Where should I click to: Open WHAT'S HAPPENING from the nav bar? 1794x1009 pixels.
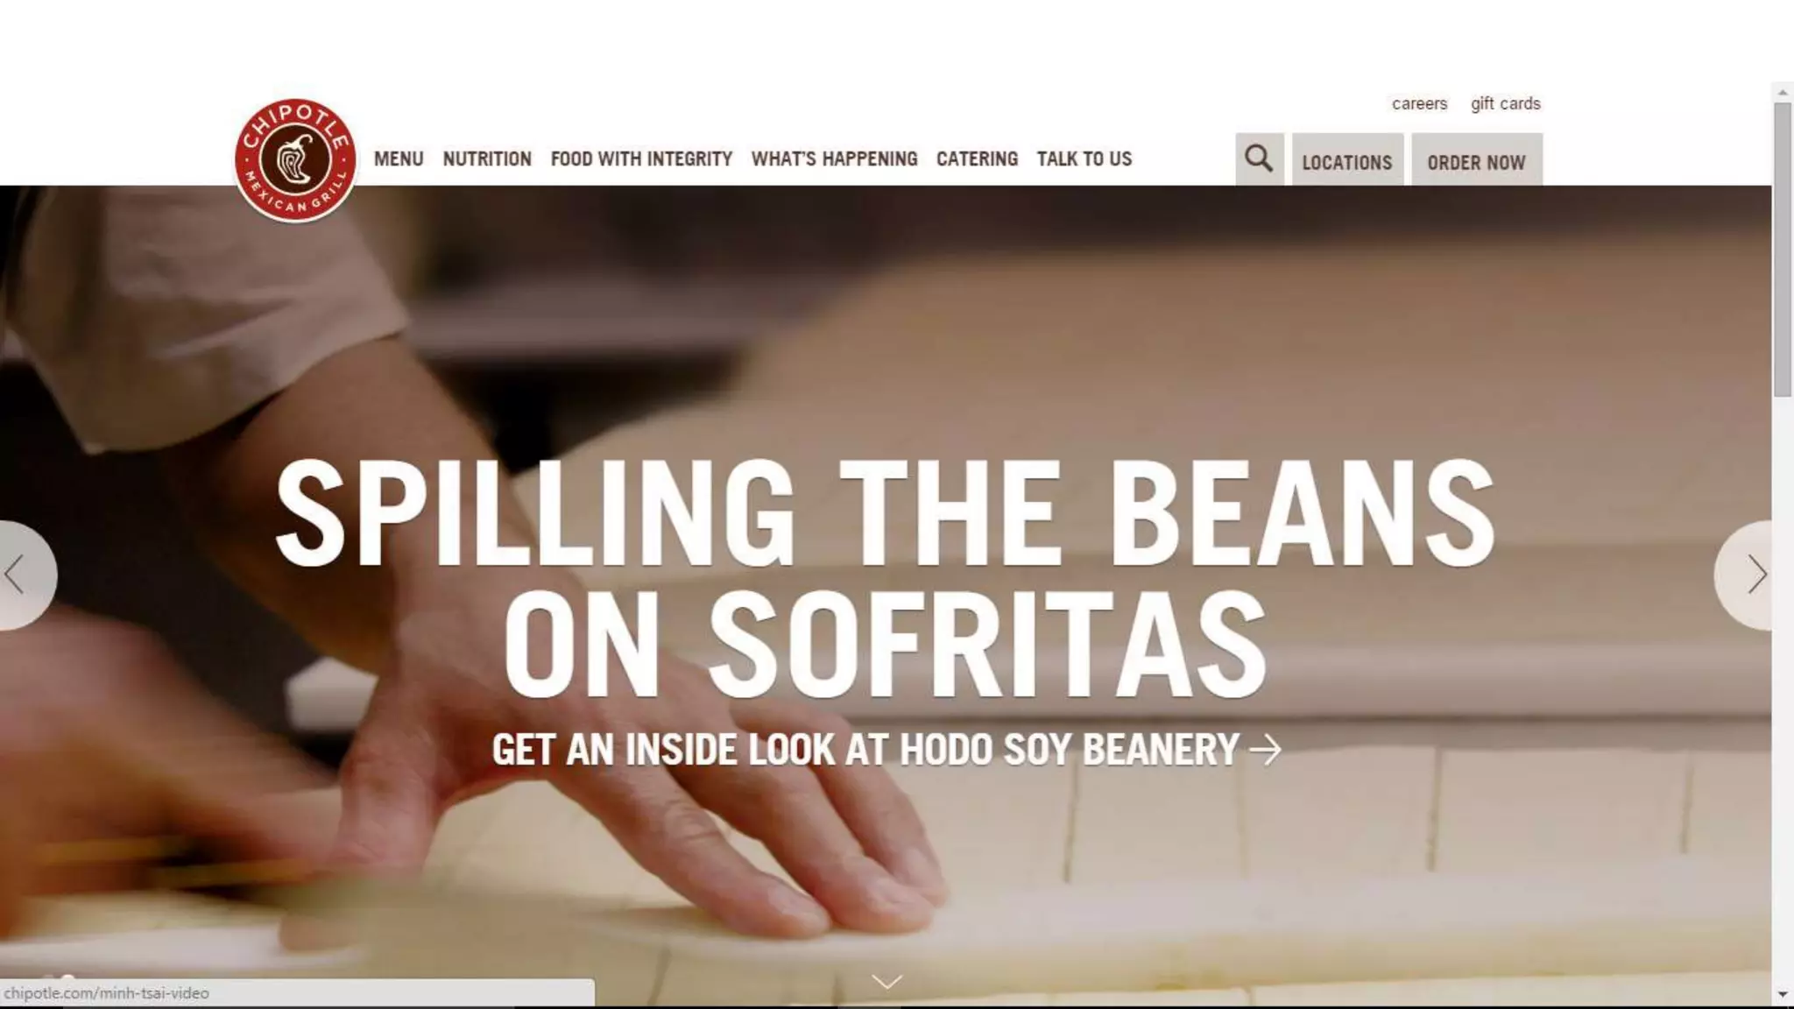(834, 159)
